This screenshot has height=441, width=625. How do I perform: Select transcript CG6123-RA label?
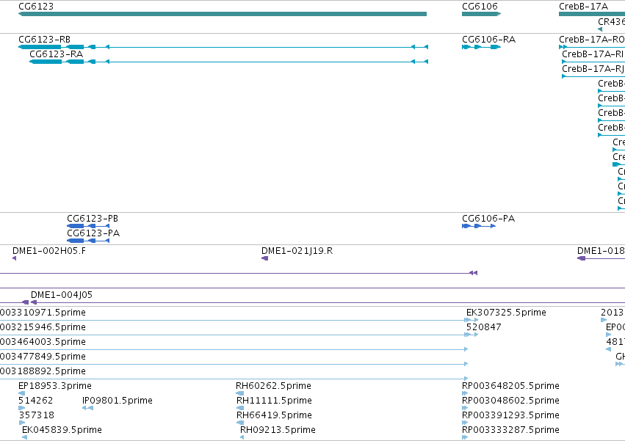57,54
